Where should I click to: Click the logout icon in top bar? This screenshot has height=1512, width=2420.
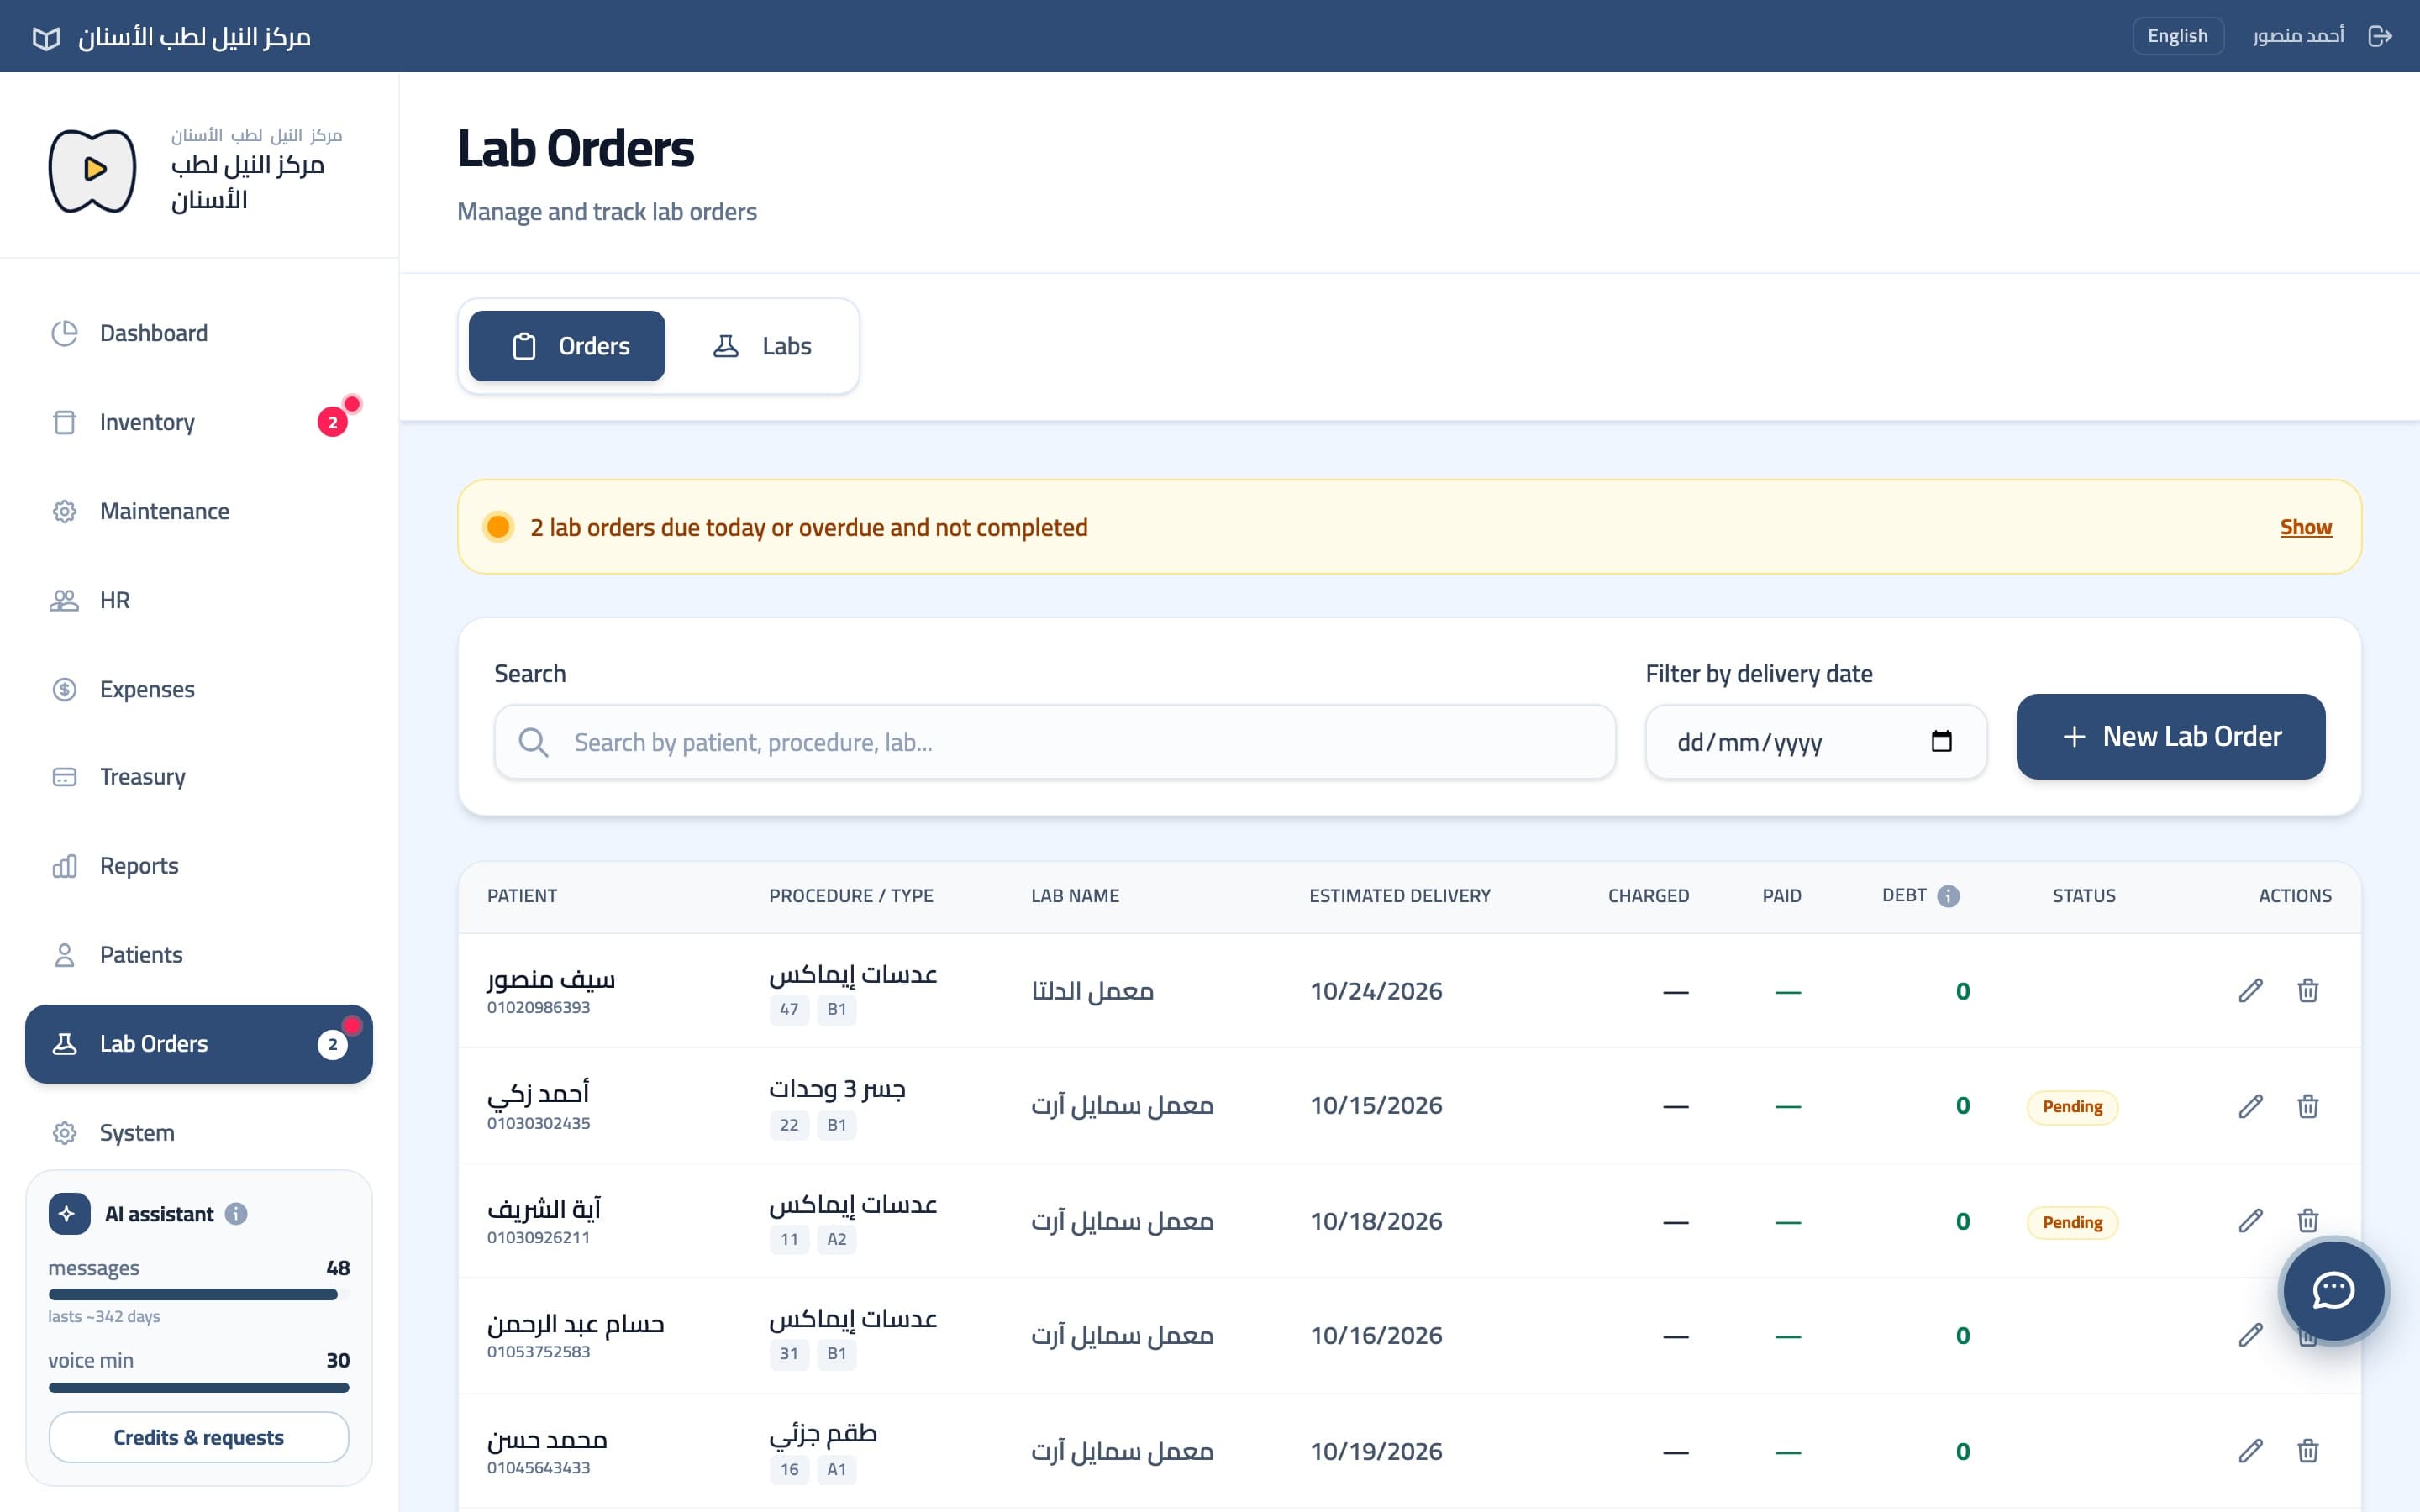click(2380, 36)
